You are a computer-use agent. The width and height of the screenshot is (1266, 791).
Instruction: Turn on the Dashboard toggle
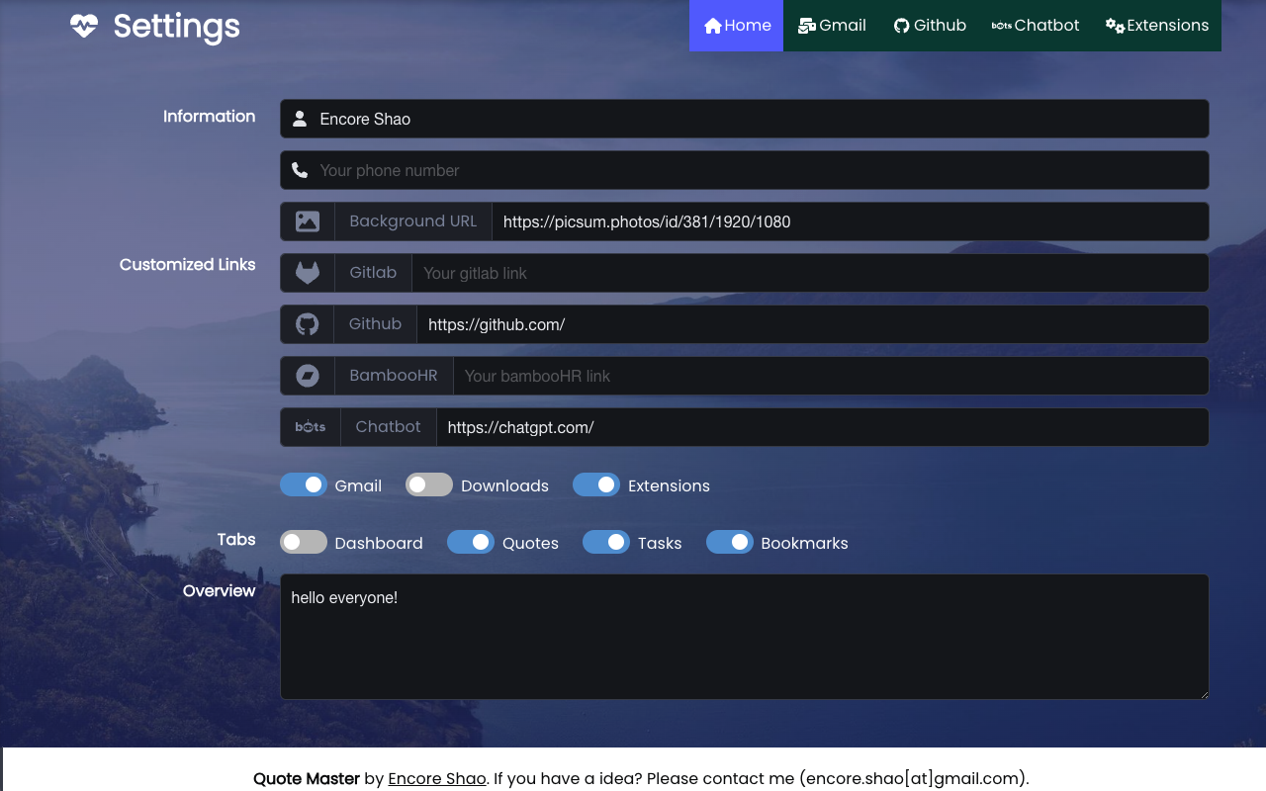303,542
